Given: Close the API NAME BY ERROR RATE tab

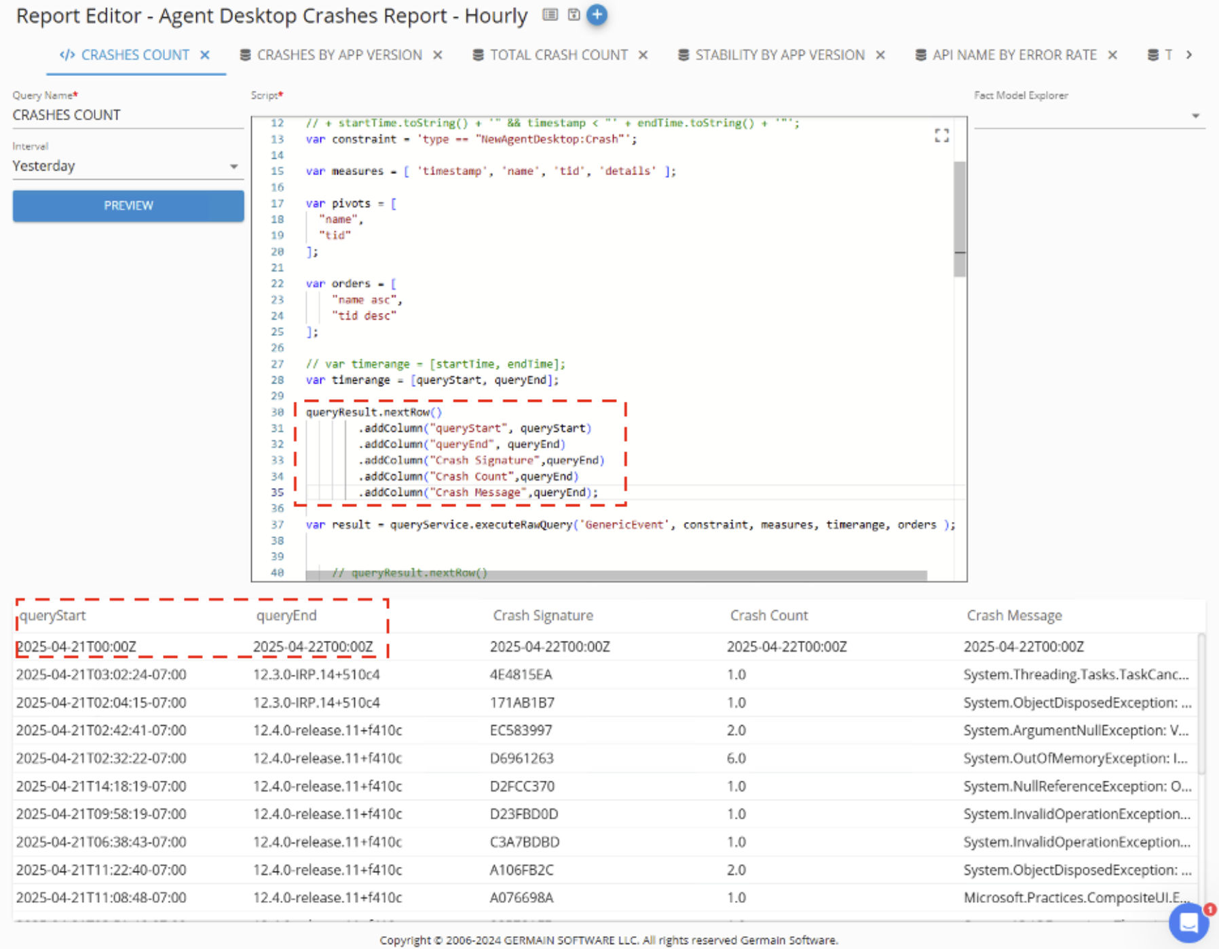Looking at the screenshot, I should coord(1112,55).
